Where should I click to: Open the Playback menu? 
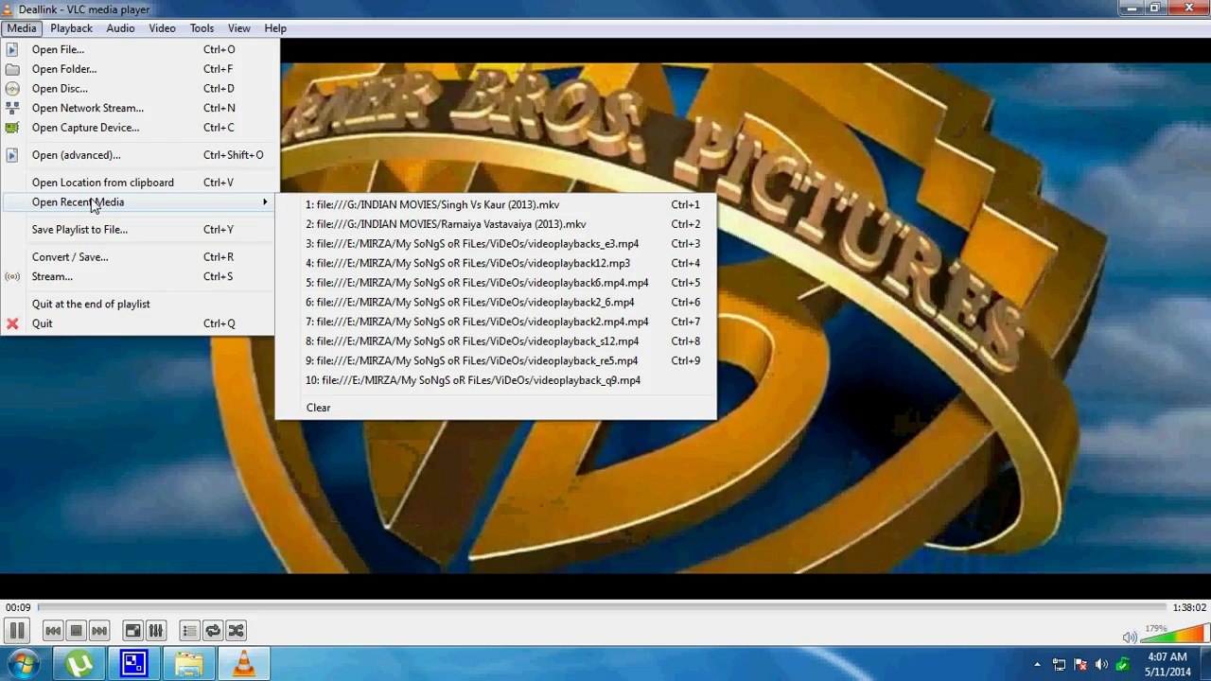(x=71, y=28)
